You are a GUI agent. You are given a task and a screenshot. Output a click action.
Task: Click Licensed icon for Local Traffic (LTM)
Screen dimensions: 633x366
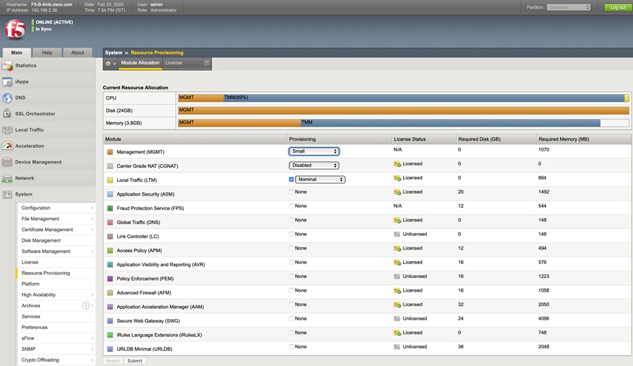click(x=397, y=178)
